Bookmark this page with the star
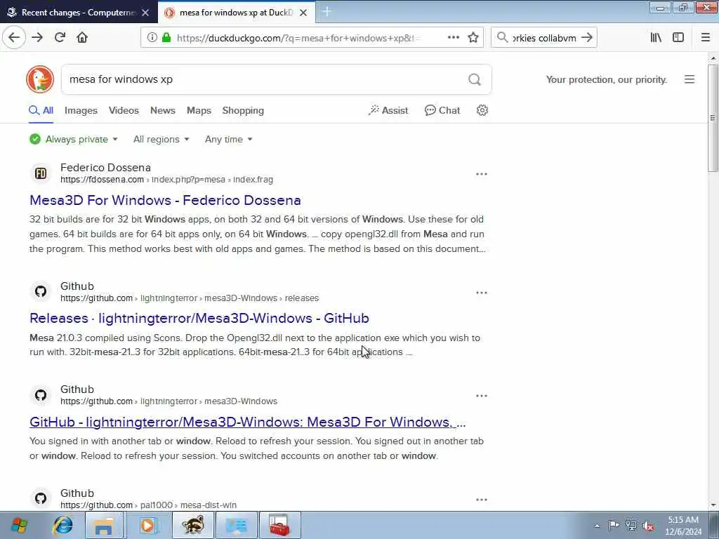Viewport: 719px width, 539px height. click(x=473, y=38)
